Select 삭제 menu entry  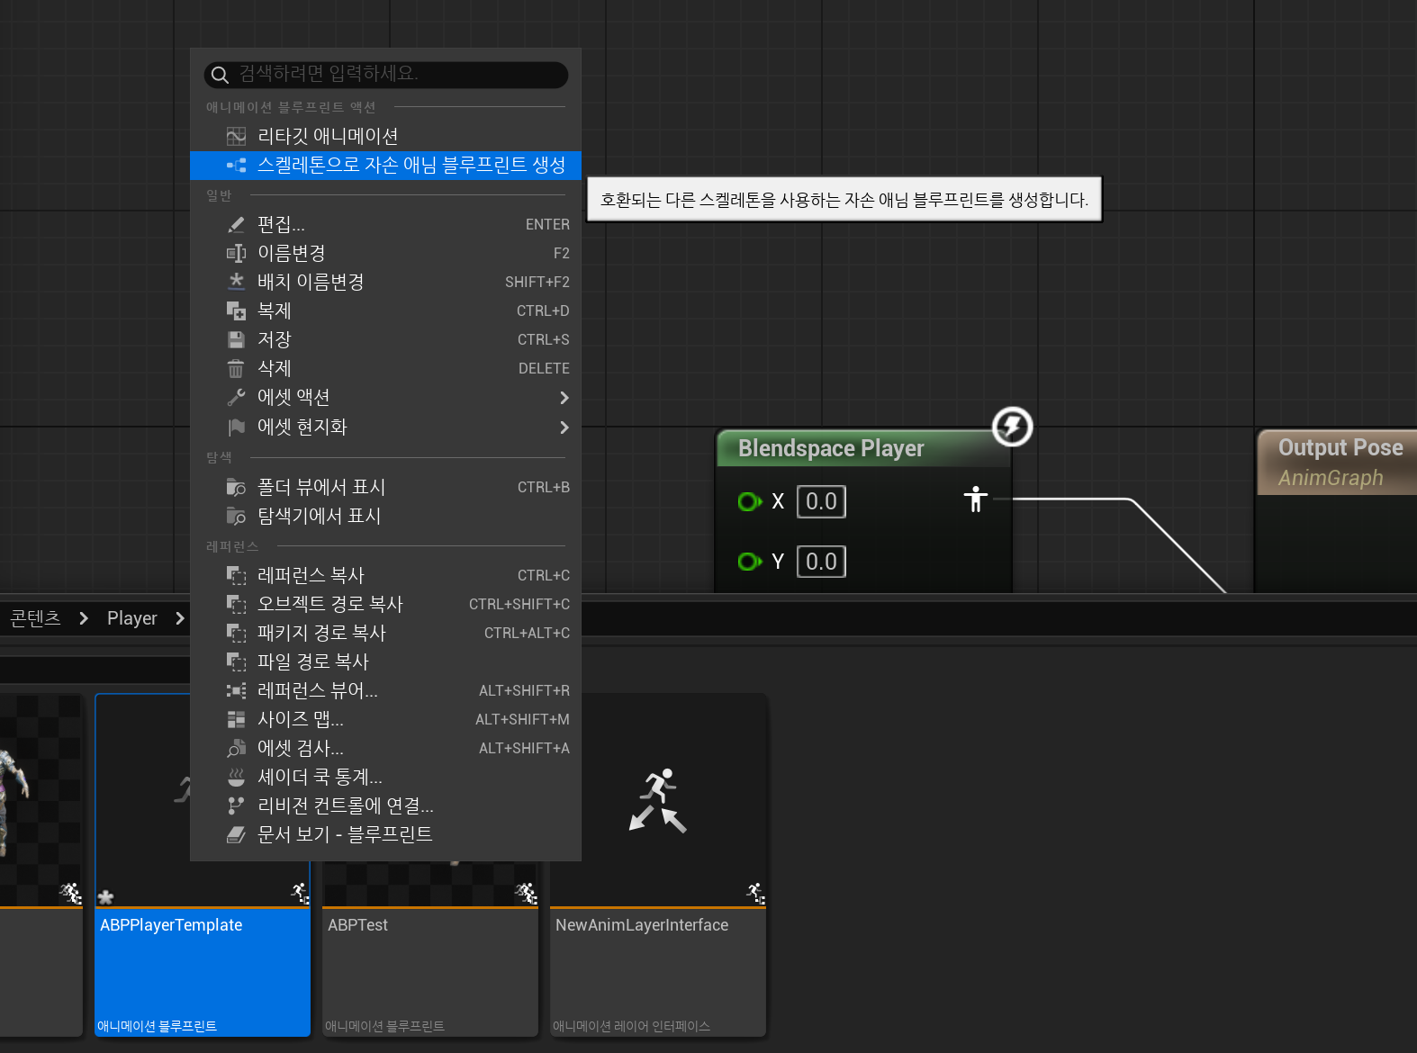385,368
